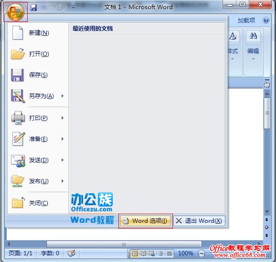Viewport: 276px width, 262px height.
Task: Expand the 另存为(A) submenu arrow
Action: (x=63, y=96)
